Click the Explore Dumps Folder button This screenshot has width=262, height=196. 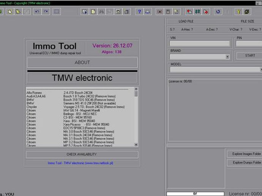pyautogui.click(x=245, y=162)
